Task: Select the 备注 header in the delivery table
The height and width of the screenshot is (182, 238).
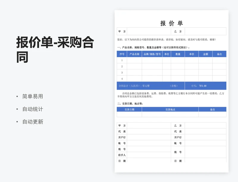Action: [x=212, y=110]
